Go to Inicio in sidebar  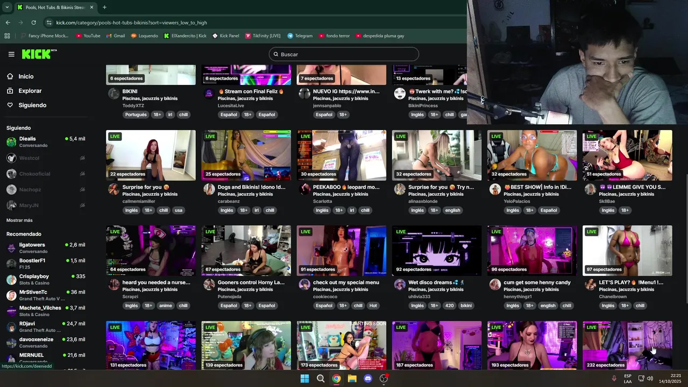[x=26, y=76]
